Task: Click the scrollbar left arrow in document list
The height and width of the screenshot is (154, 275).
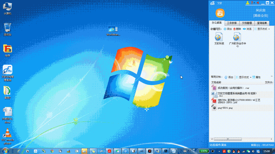Action: (x=212, y=139)
